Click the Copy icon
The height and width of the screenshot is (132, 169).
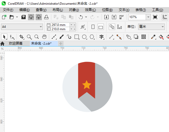[x=64, y=17]
